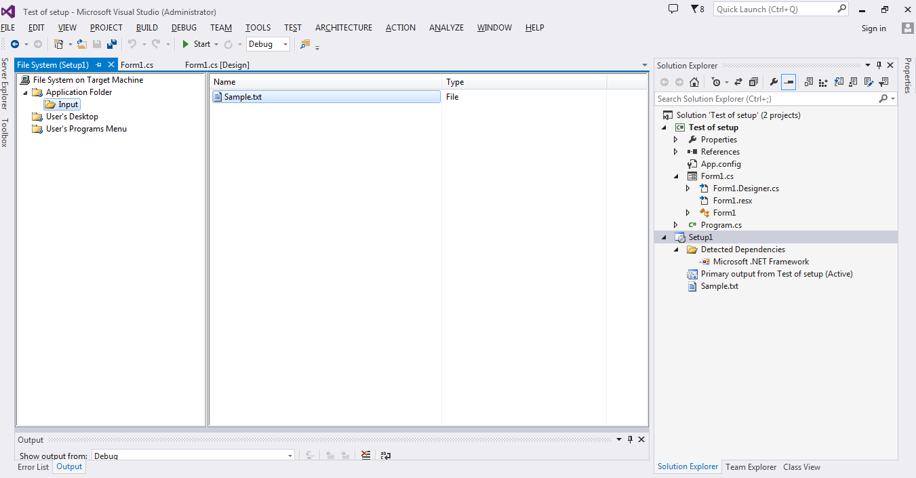Open the Server Explorer side tab

tap(5, 83)
